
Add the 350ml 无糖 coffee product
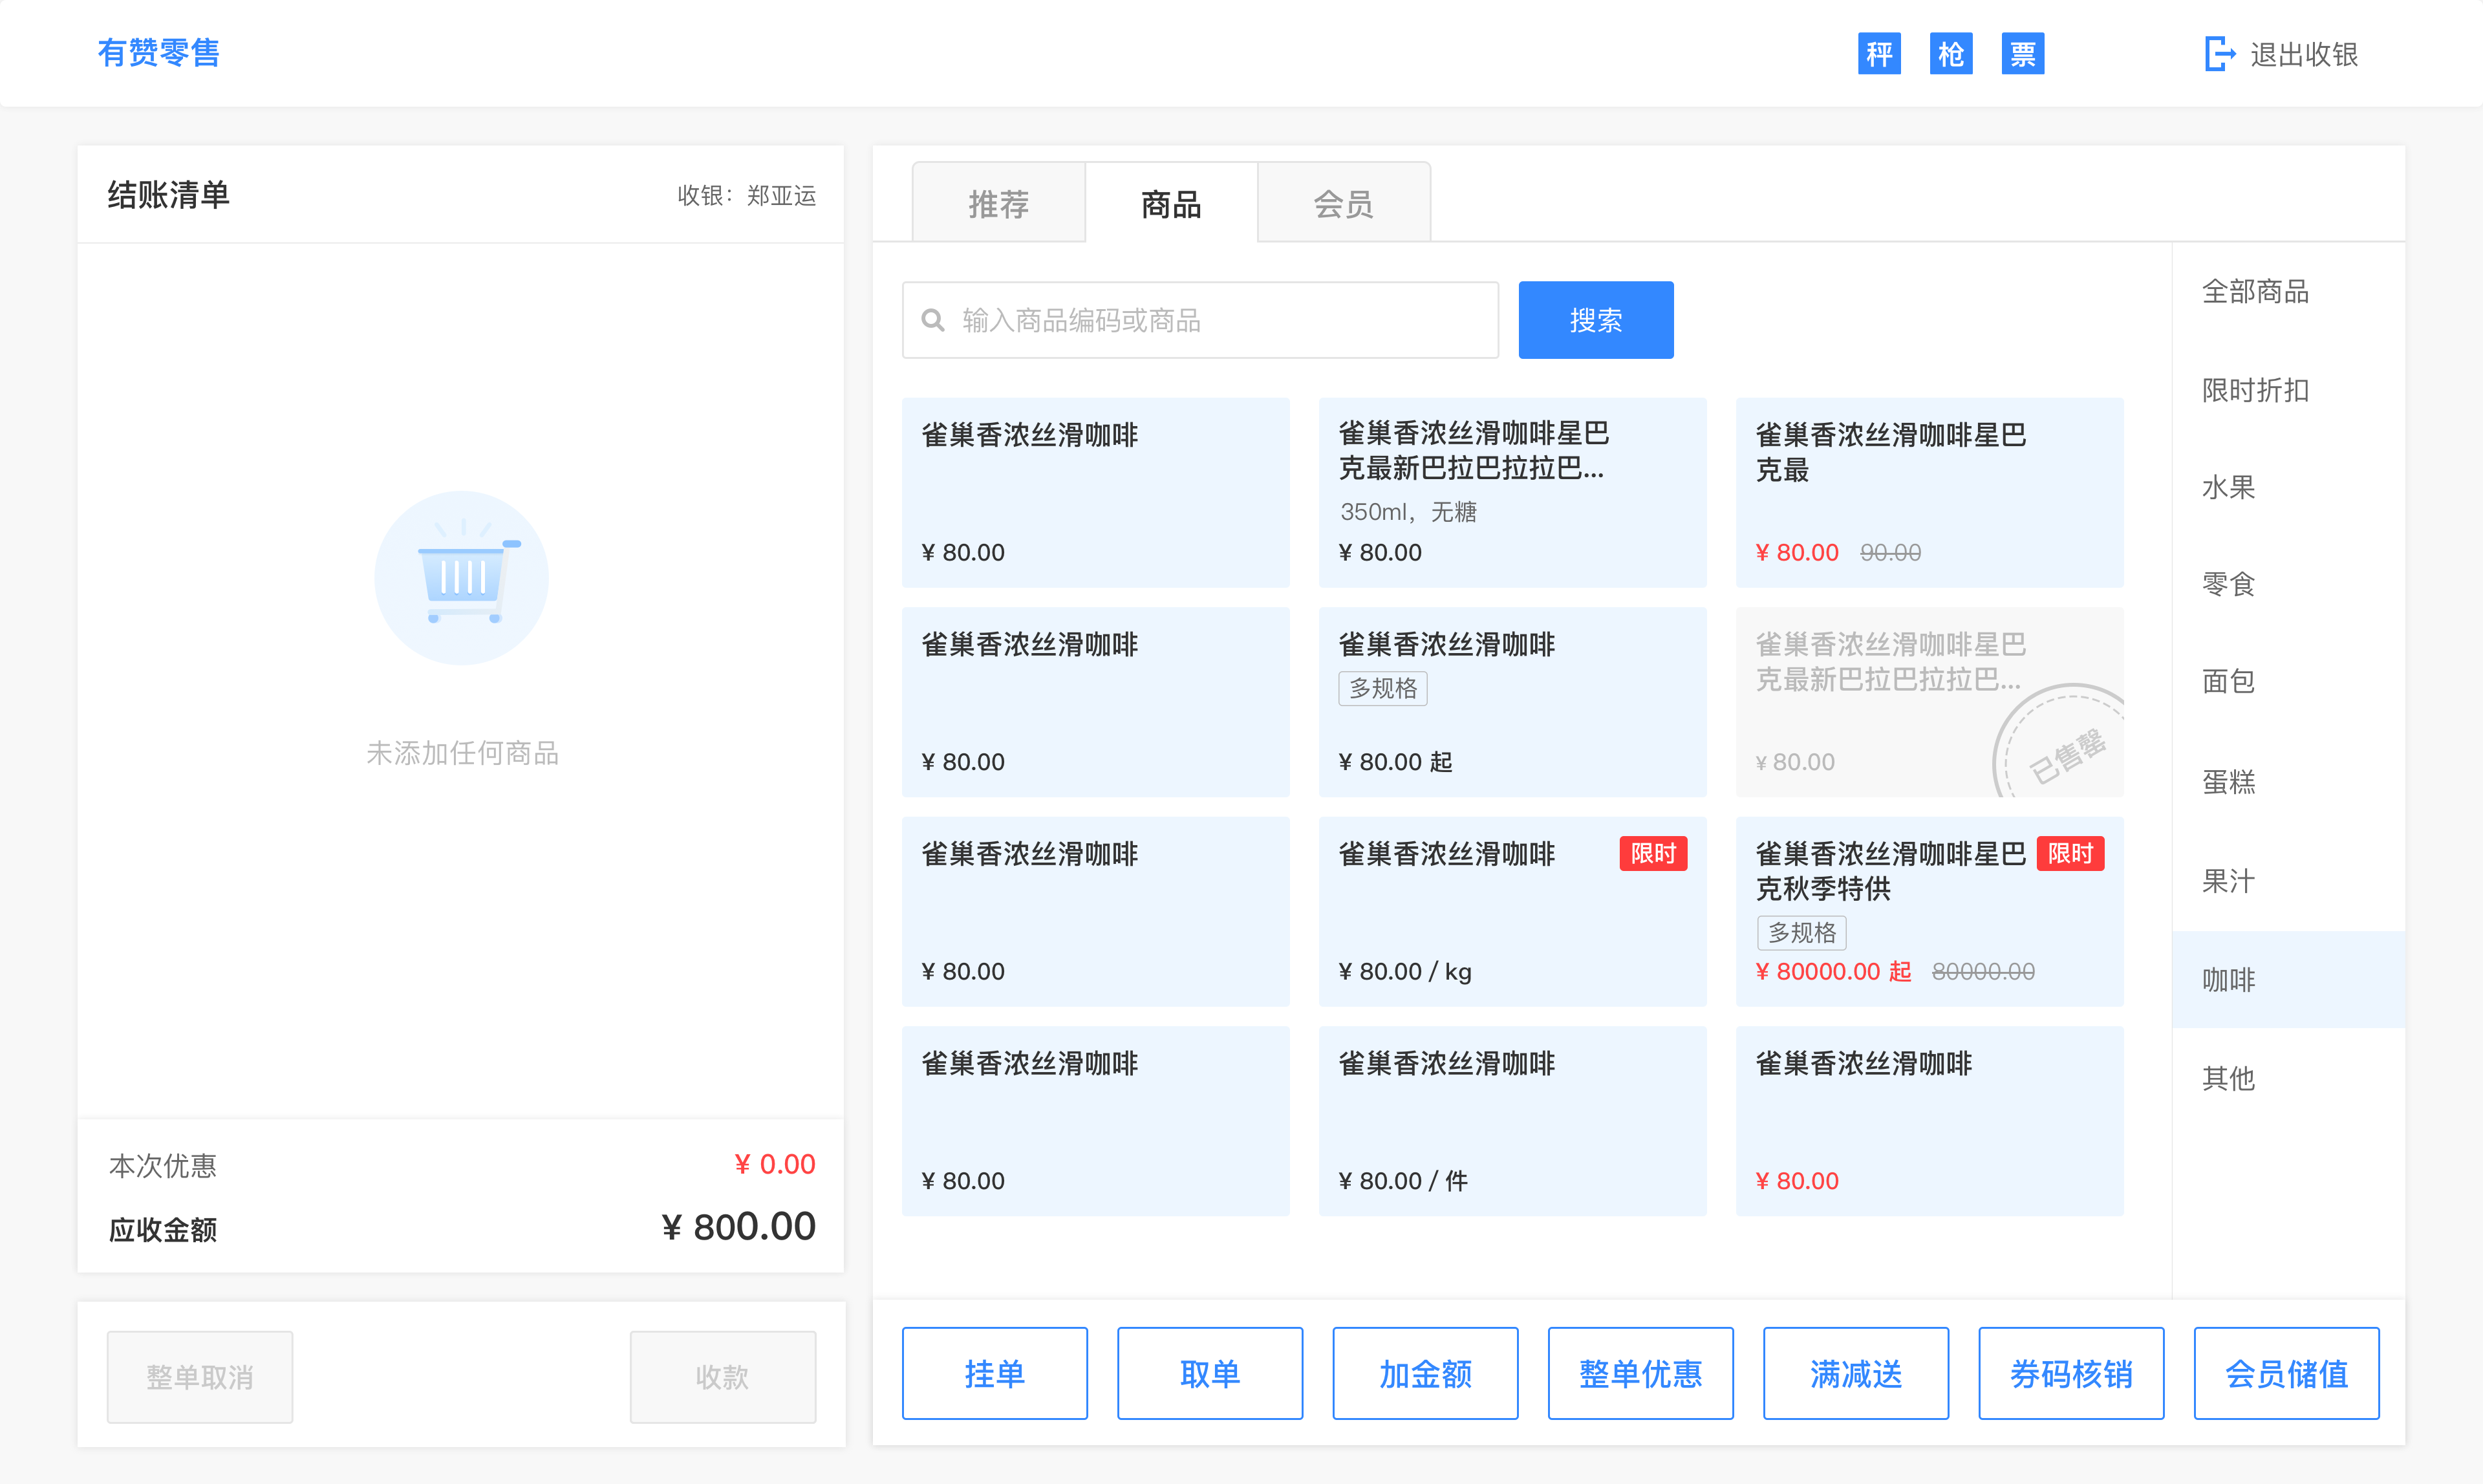[x=1512, y=492]
